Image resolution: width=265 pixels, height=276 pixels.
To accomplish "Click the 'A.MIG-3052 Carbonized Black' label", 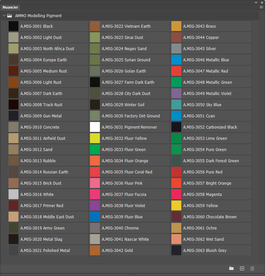I will point(210,127).
